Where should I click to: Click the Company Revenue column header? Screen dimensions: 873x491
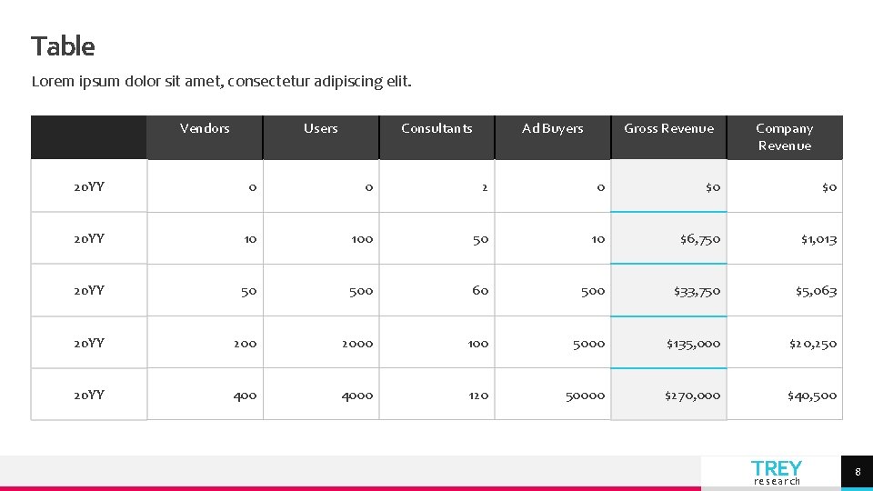(785, 137)
